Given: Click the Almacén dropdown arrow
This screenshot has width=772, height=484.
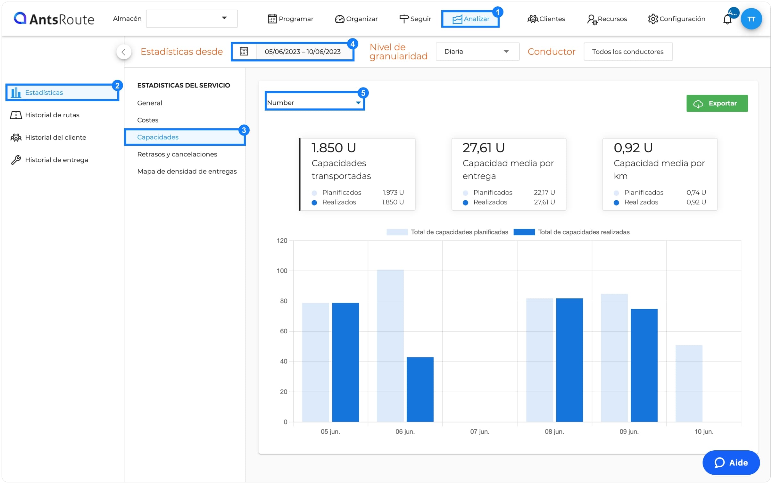Looking at the screenshot, I should (224, 18).
